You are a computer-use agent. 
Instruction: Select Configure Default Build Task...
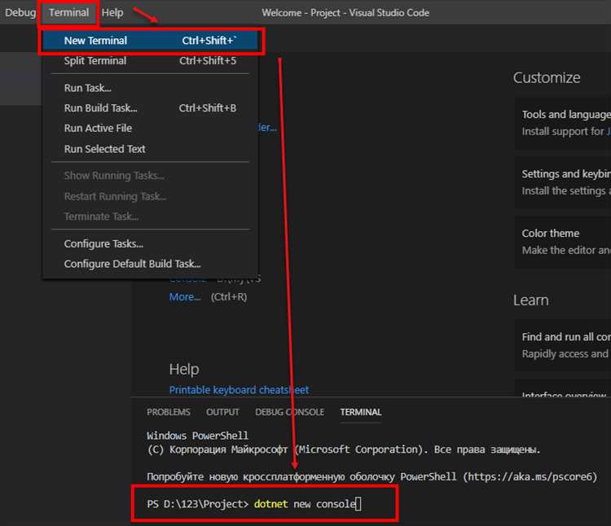tap(132, 264)
